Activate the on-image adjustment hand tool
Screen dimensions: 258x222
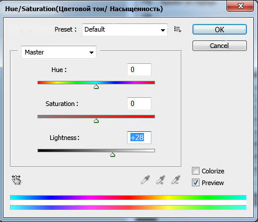click(16, 180)
